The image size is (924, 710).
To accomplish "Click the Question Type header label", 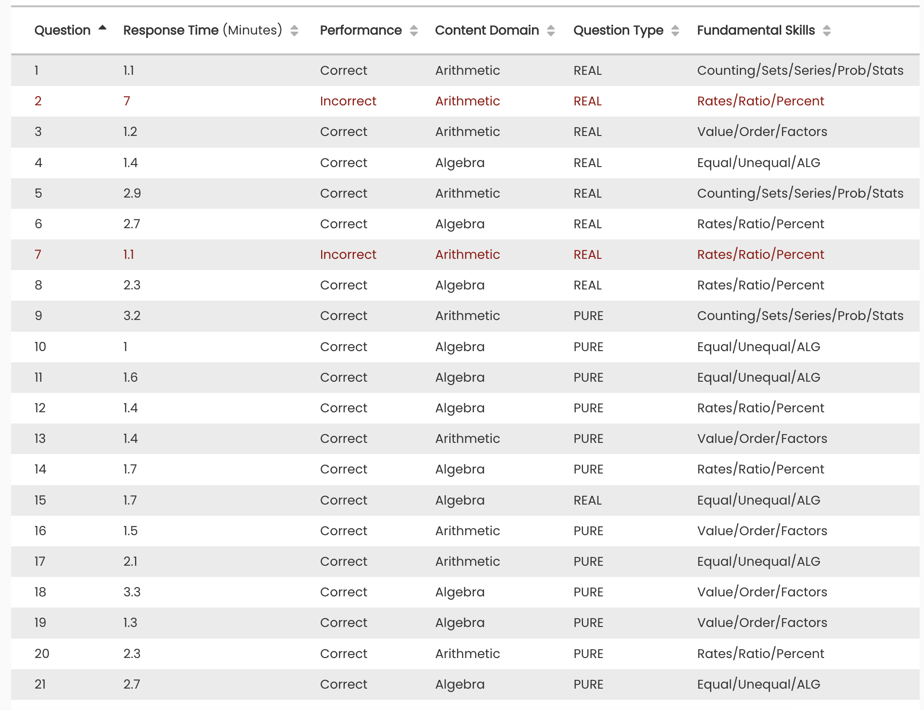I will click(x=618, y=31).
